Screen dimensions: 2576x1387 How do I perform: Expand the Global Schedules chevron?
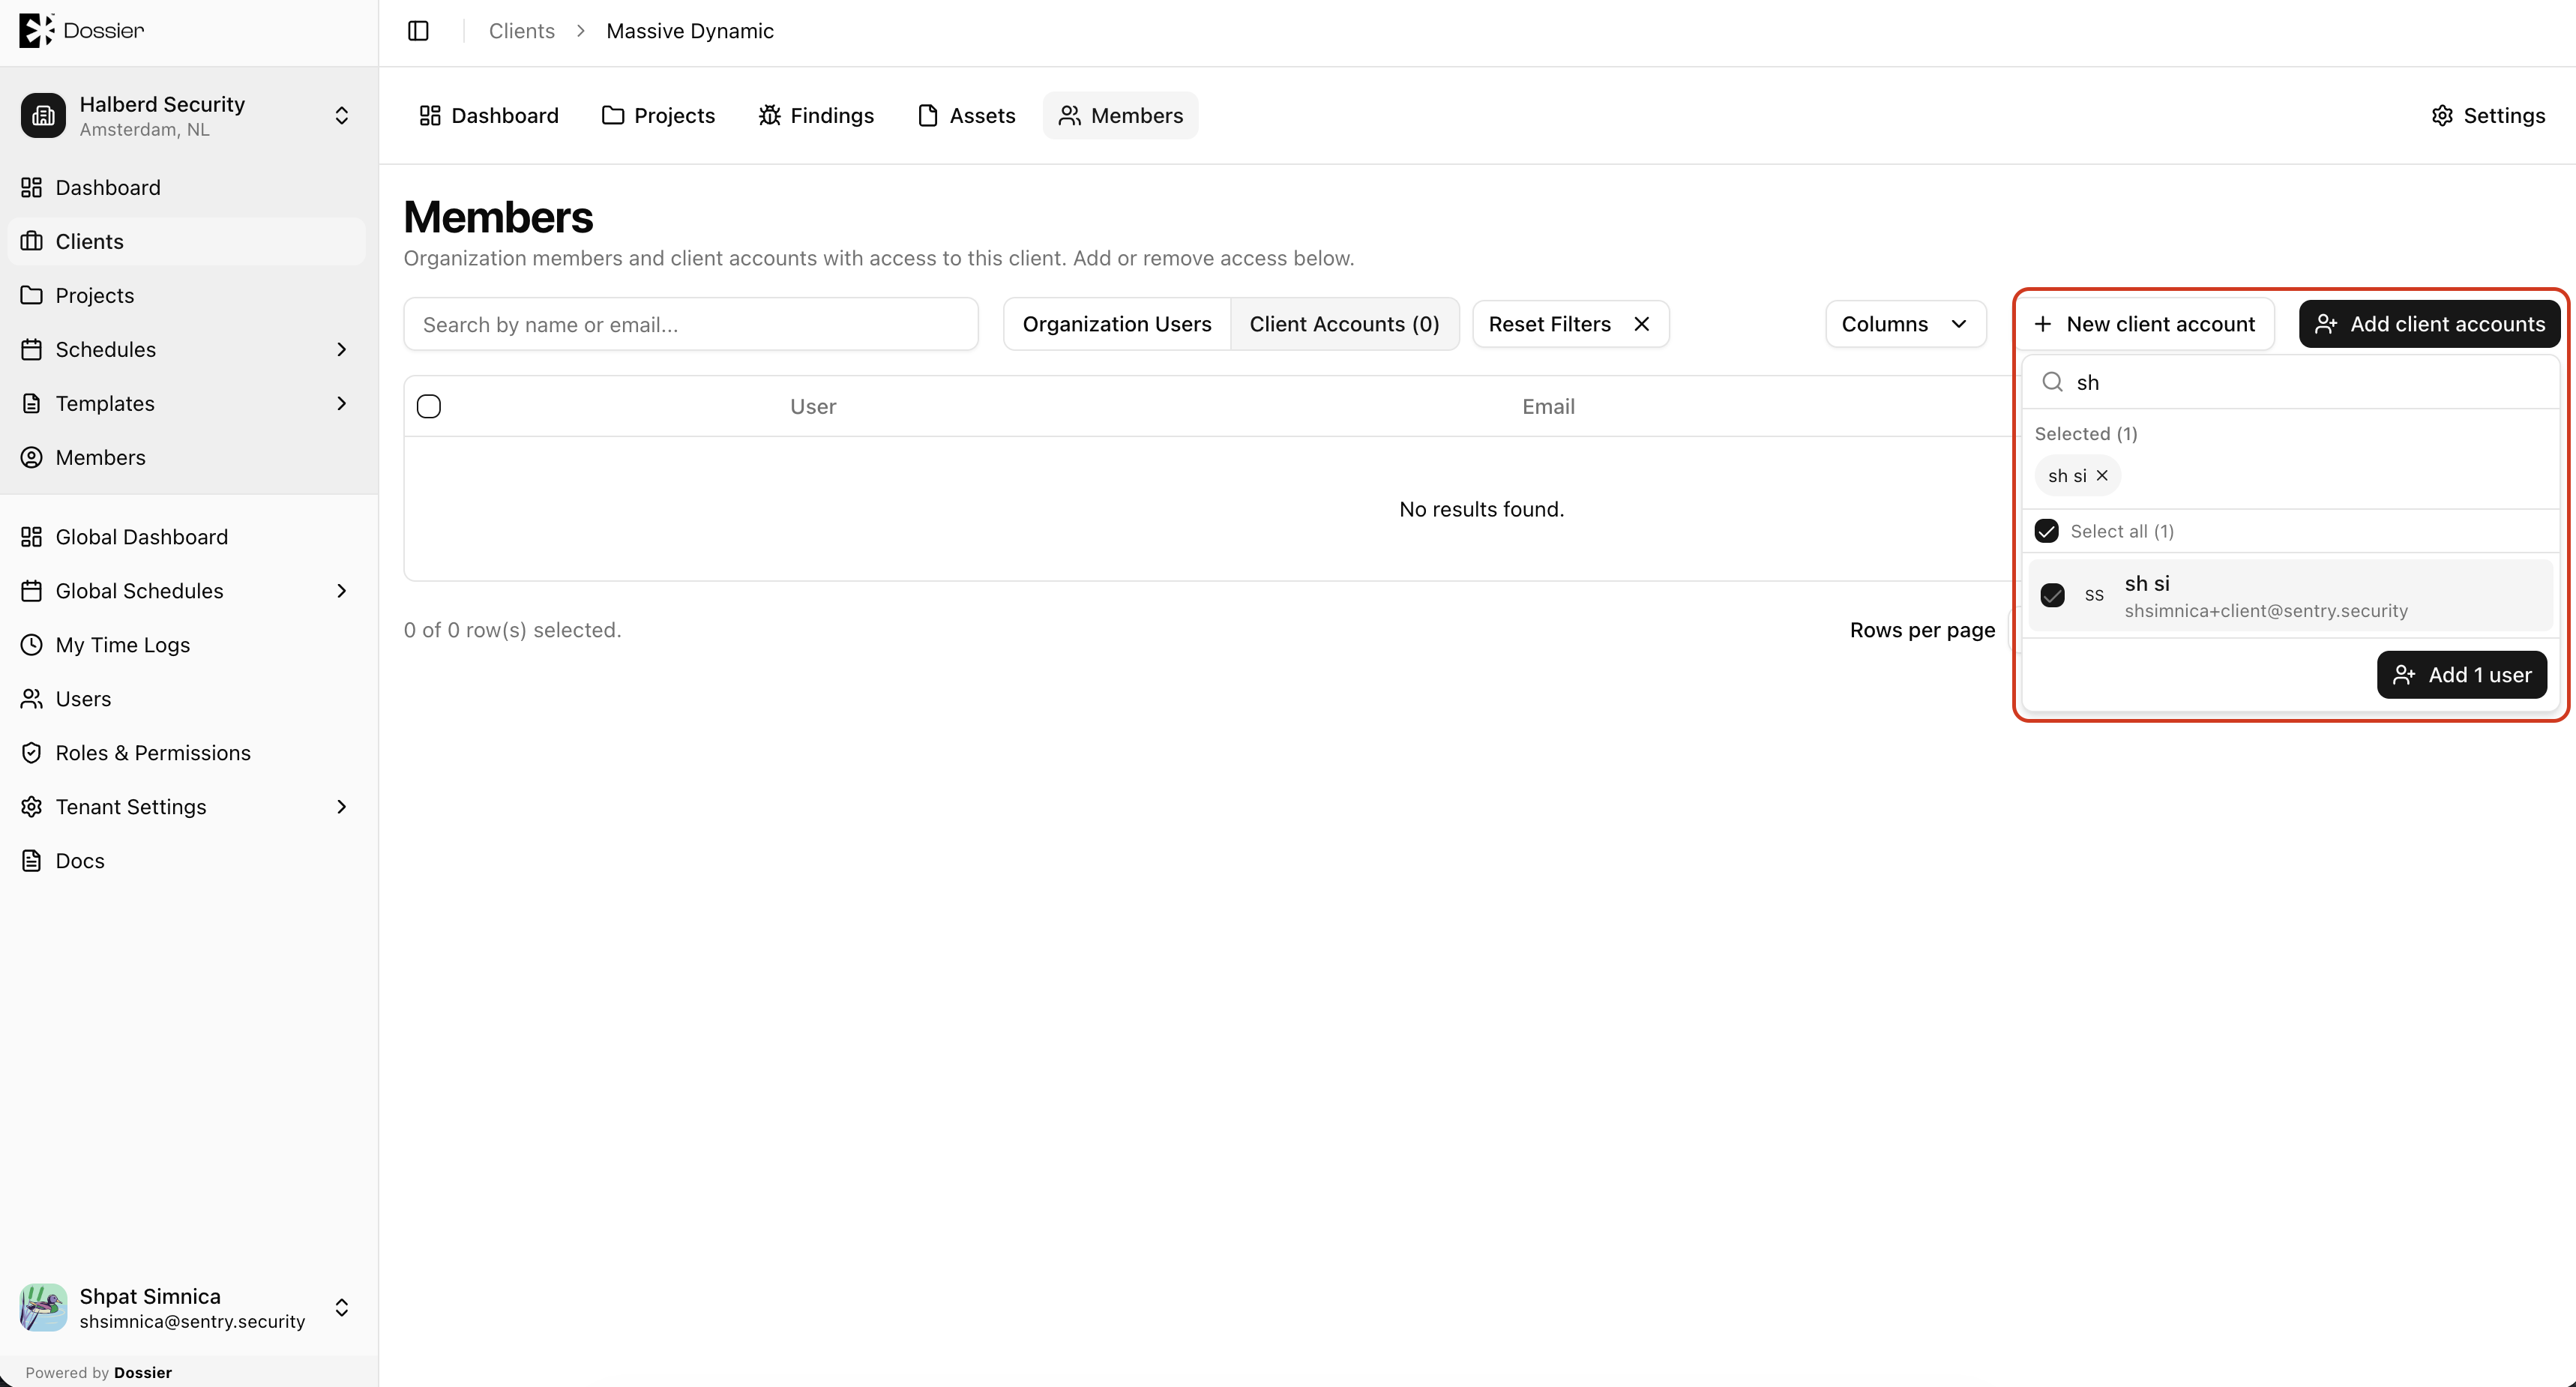[341, 591]
